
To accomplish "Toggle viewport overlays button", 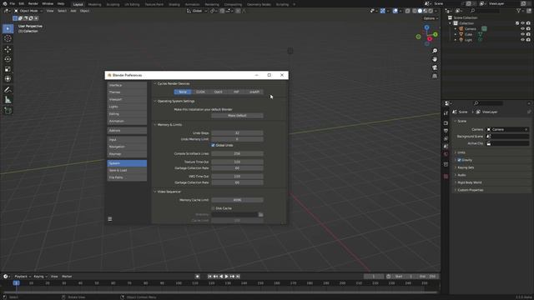I will [x=395, y=11].
